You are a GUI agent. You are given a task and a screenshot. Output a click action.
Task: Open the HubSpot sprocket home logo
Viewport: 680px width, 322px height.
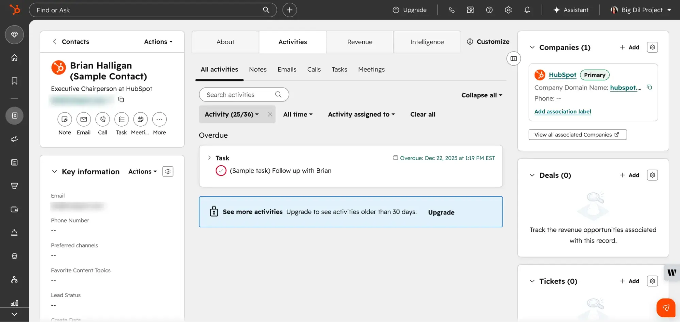click(15, 10)
